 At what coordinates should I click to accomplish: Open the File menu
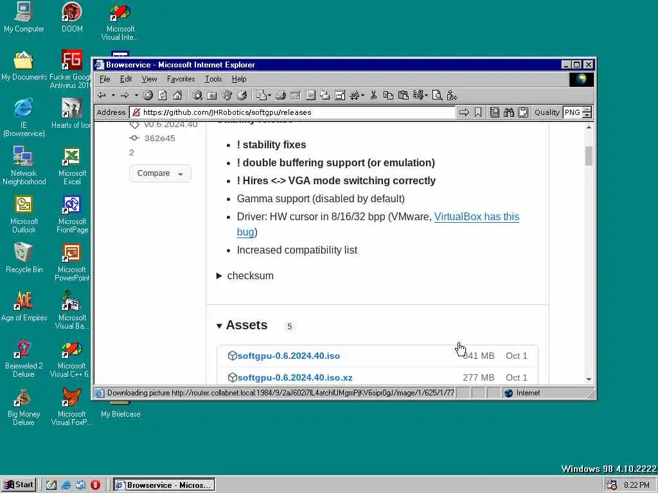pos(105,79)
